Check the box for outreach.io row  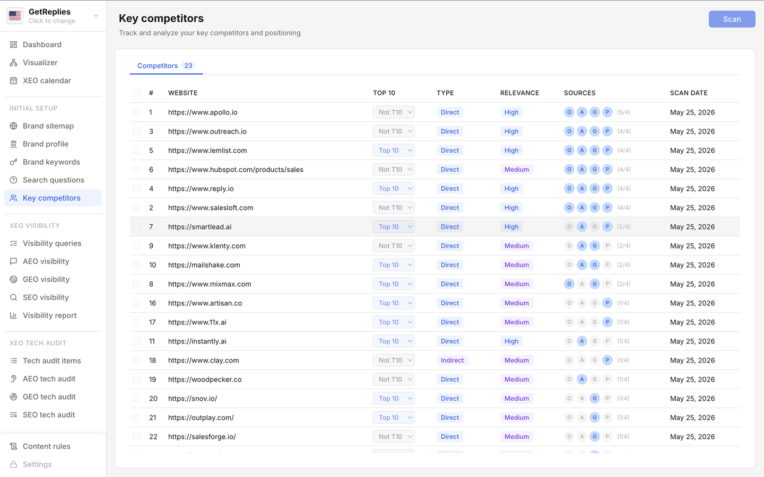pos(136,131)
